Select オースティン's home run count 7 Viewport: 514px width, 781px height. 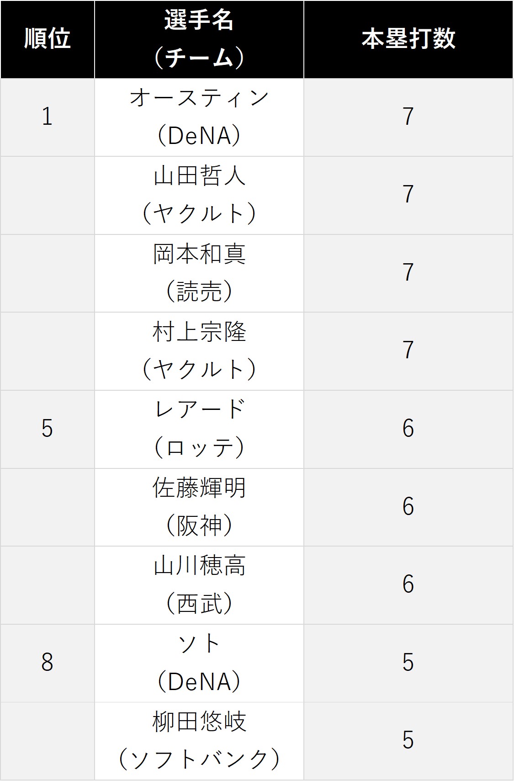tap(408, 117)
